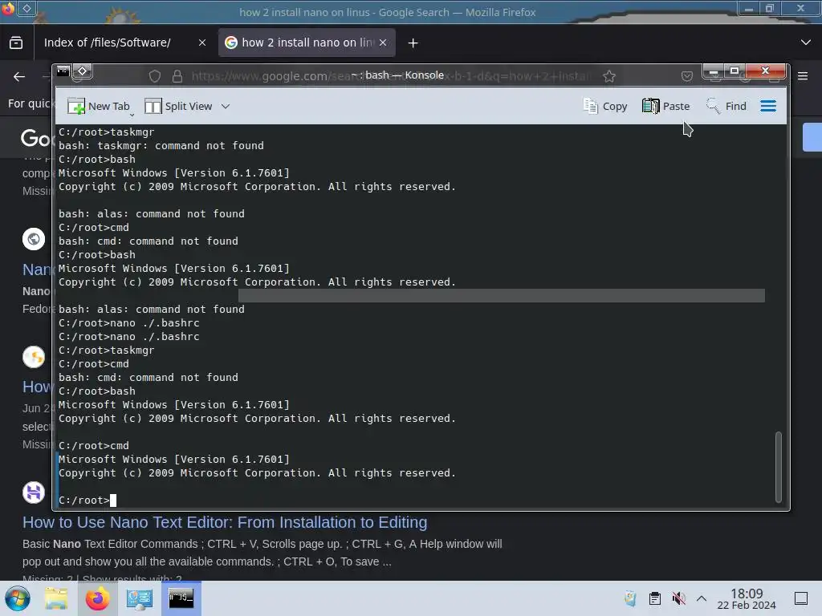Select the Konsole taskbar entry

[181, 598]
